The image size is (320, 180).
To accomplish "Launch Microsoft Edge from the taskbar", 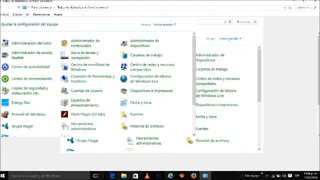I will (112, 175).
